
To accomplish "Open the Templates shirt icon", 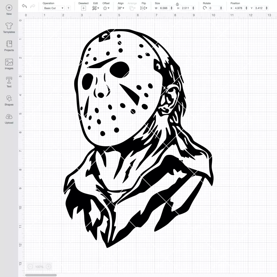I will coord(9,26).
